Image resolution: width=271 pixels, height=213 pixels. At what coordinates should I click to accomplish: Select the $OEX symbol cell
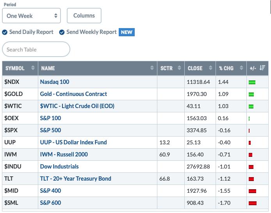20,118
